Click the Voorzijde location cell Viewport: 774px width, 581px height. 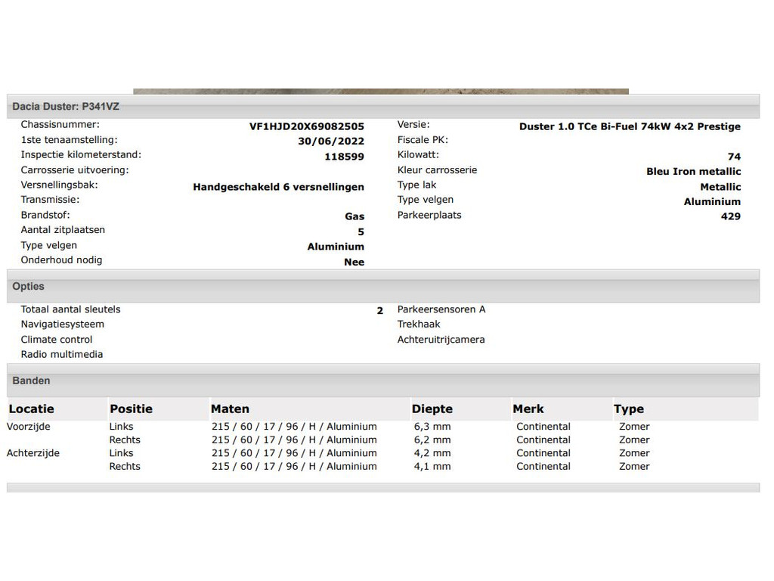tap(28, 427)
